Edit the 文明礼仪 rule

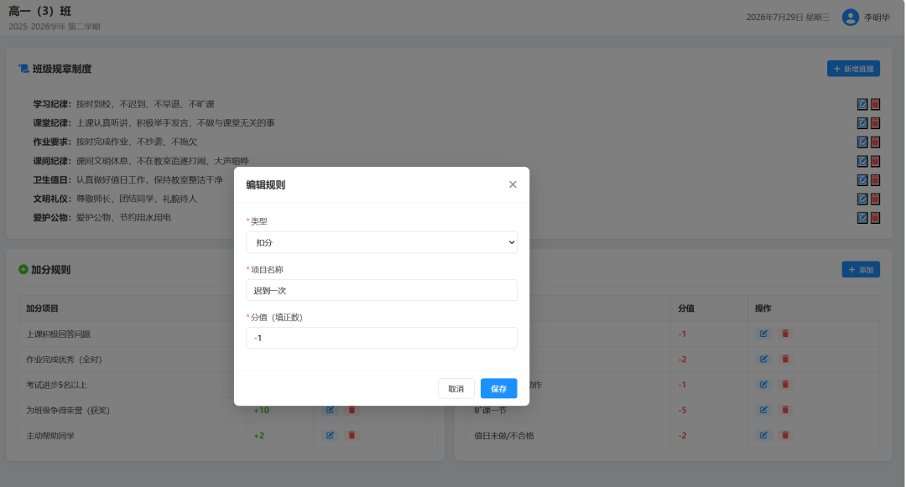tap(862, 199)
